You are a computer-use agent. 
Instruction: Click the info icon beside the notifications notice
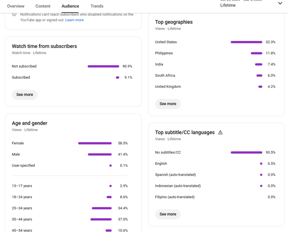pos(14,14)
